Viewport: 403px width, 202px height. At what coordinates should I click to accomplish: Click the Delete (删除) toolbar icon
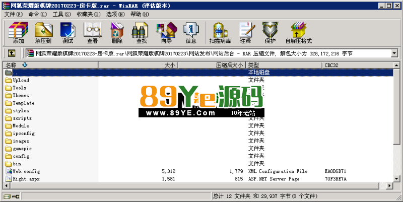(117, 33)
